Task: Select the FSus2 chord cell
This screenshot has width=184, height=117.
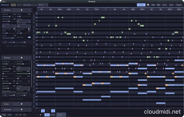Action: [x=97, y=9]
